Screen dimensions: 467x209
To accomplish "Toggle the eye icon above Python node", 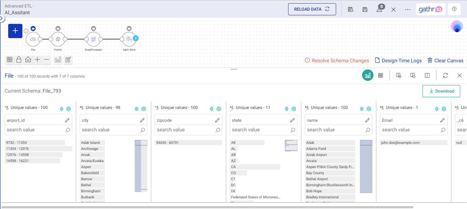I will (58, 28).
